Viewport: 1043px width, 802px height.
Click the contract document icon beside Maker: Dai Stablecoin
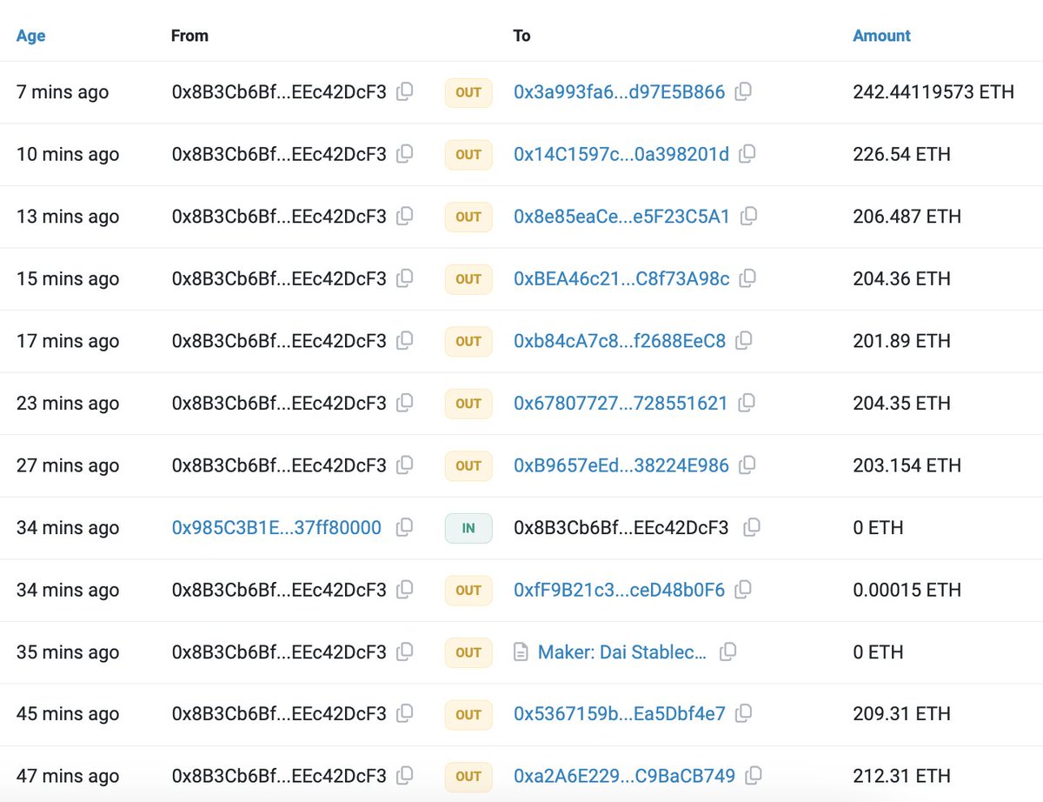point(521,652)
